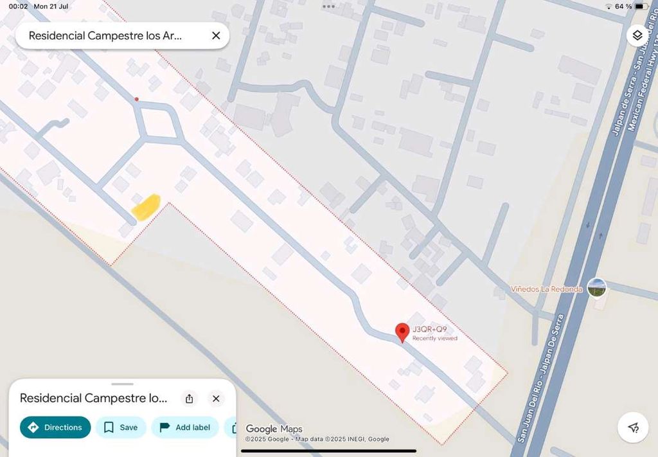
Task: Tap the Google Maps logo
Action: (274, 429)
